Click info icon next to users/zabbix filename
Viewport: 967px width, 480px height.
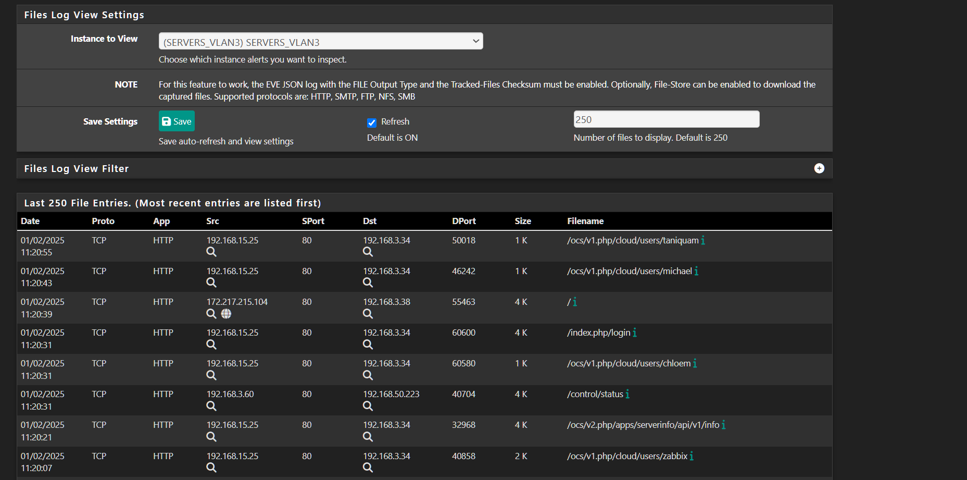click(692, 456)
